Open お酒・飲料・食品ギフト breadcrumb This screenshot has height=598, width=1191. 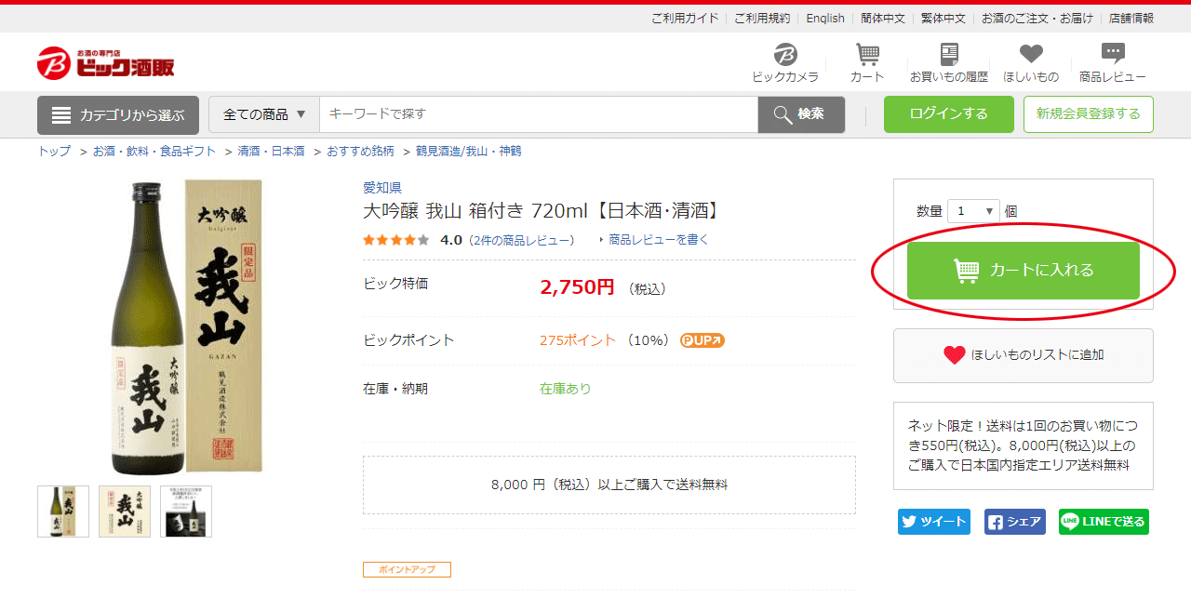pos(154,151)
